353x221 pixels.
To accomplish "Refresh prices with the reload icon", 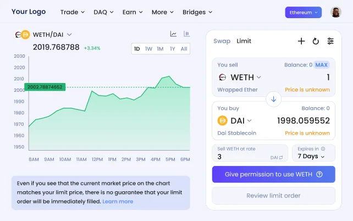I will click(316, 41).
